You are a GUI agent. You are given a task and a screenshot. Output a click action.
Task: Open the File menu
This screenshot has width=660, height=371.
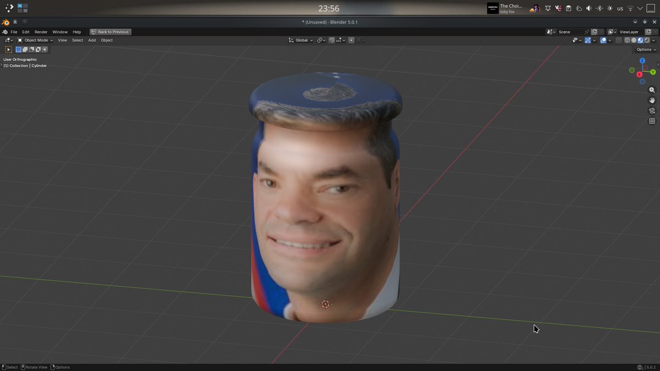click(x=14, y=32)
